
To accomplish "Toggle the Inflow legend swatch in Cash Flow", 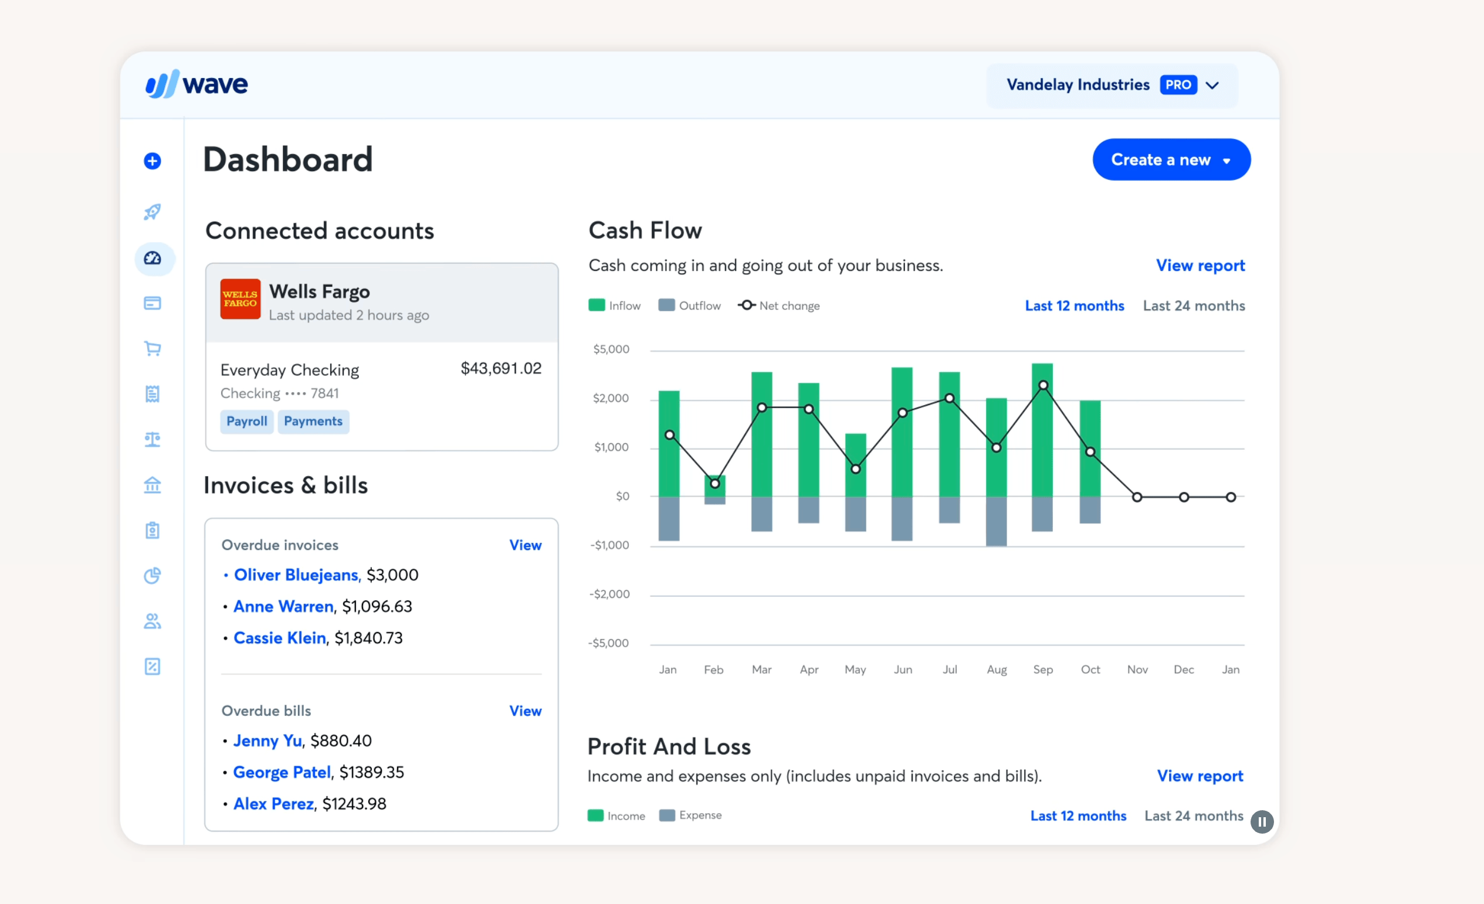I will [x=597, y=305].
